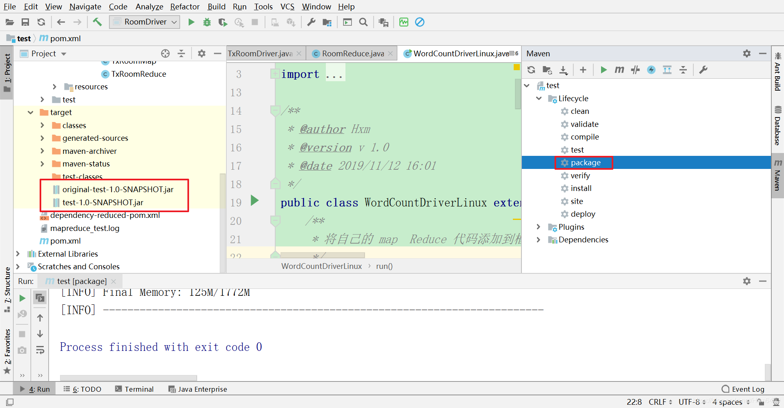Click Run Maven Build play icon
Image resolution: width=784 pixels, height=408 pixels.
pos(604,70)
